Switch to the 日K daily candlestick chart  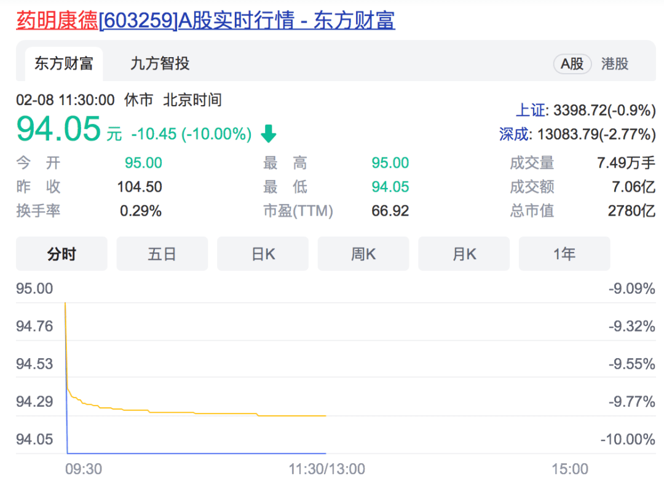pos(263,253)
